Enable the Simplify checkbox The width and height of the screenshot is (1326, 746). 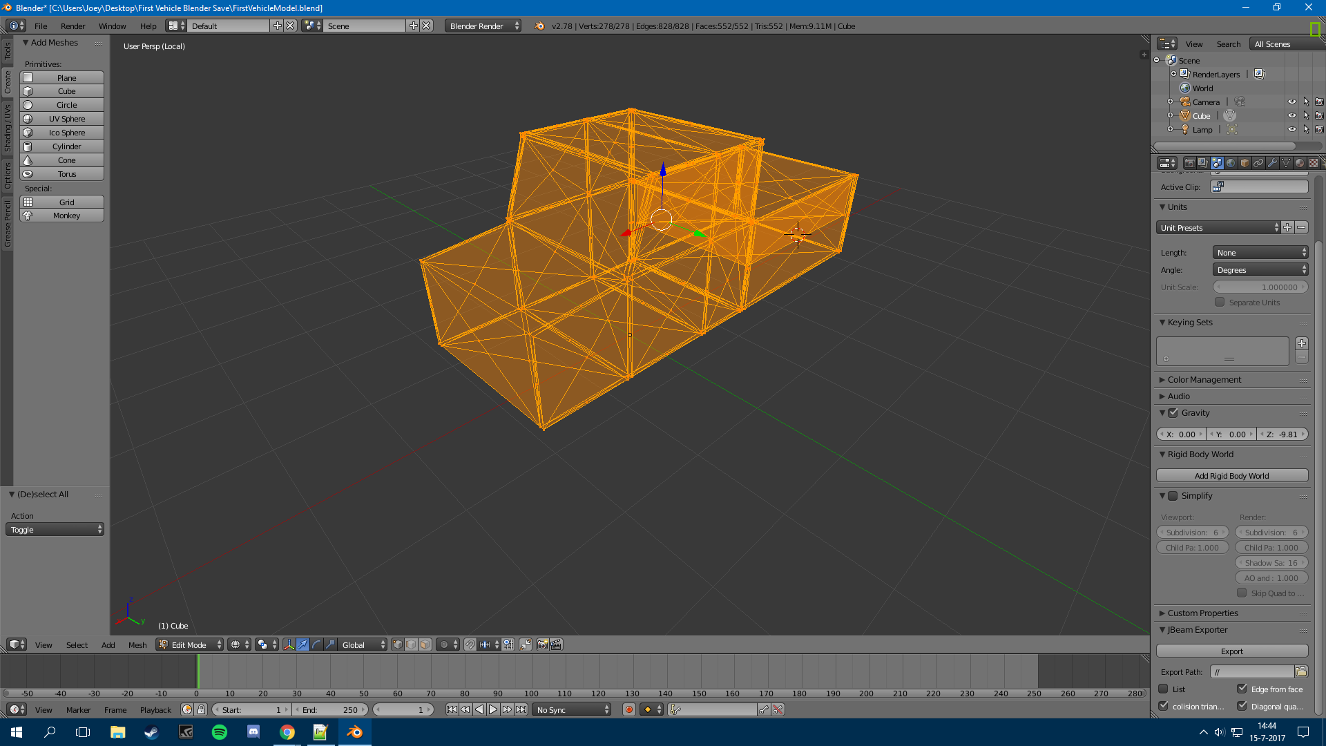[1173, 495]
